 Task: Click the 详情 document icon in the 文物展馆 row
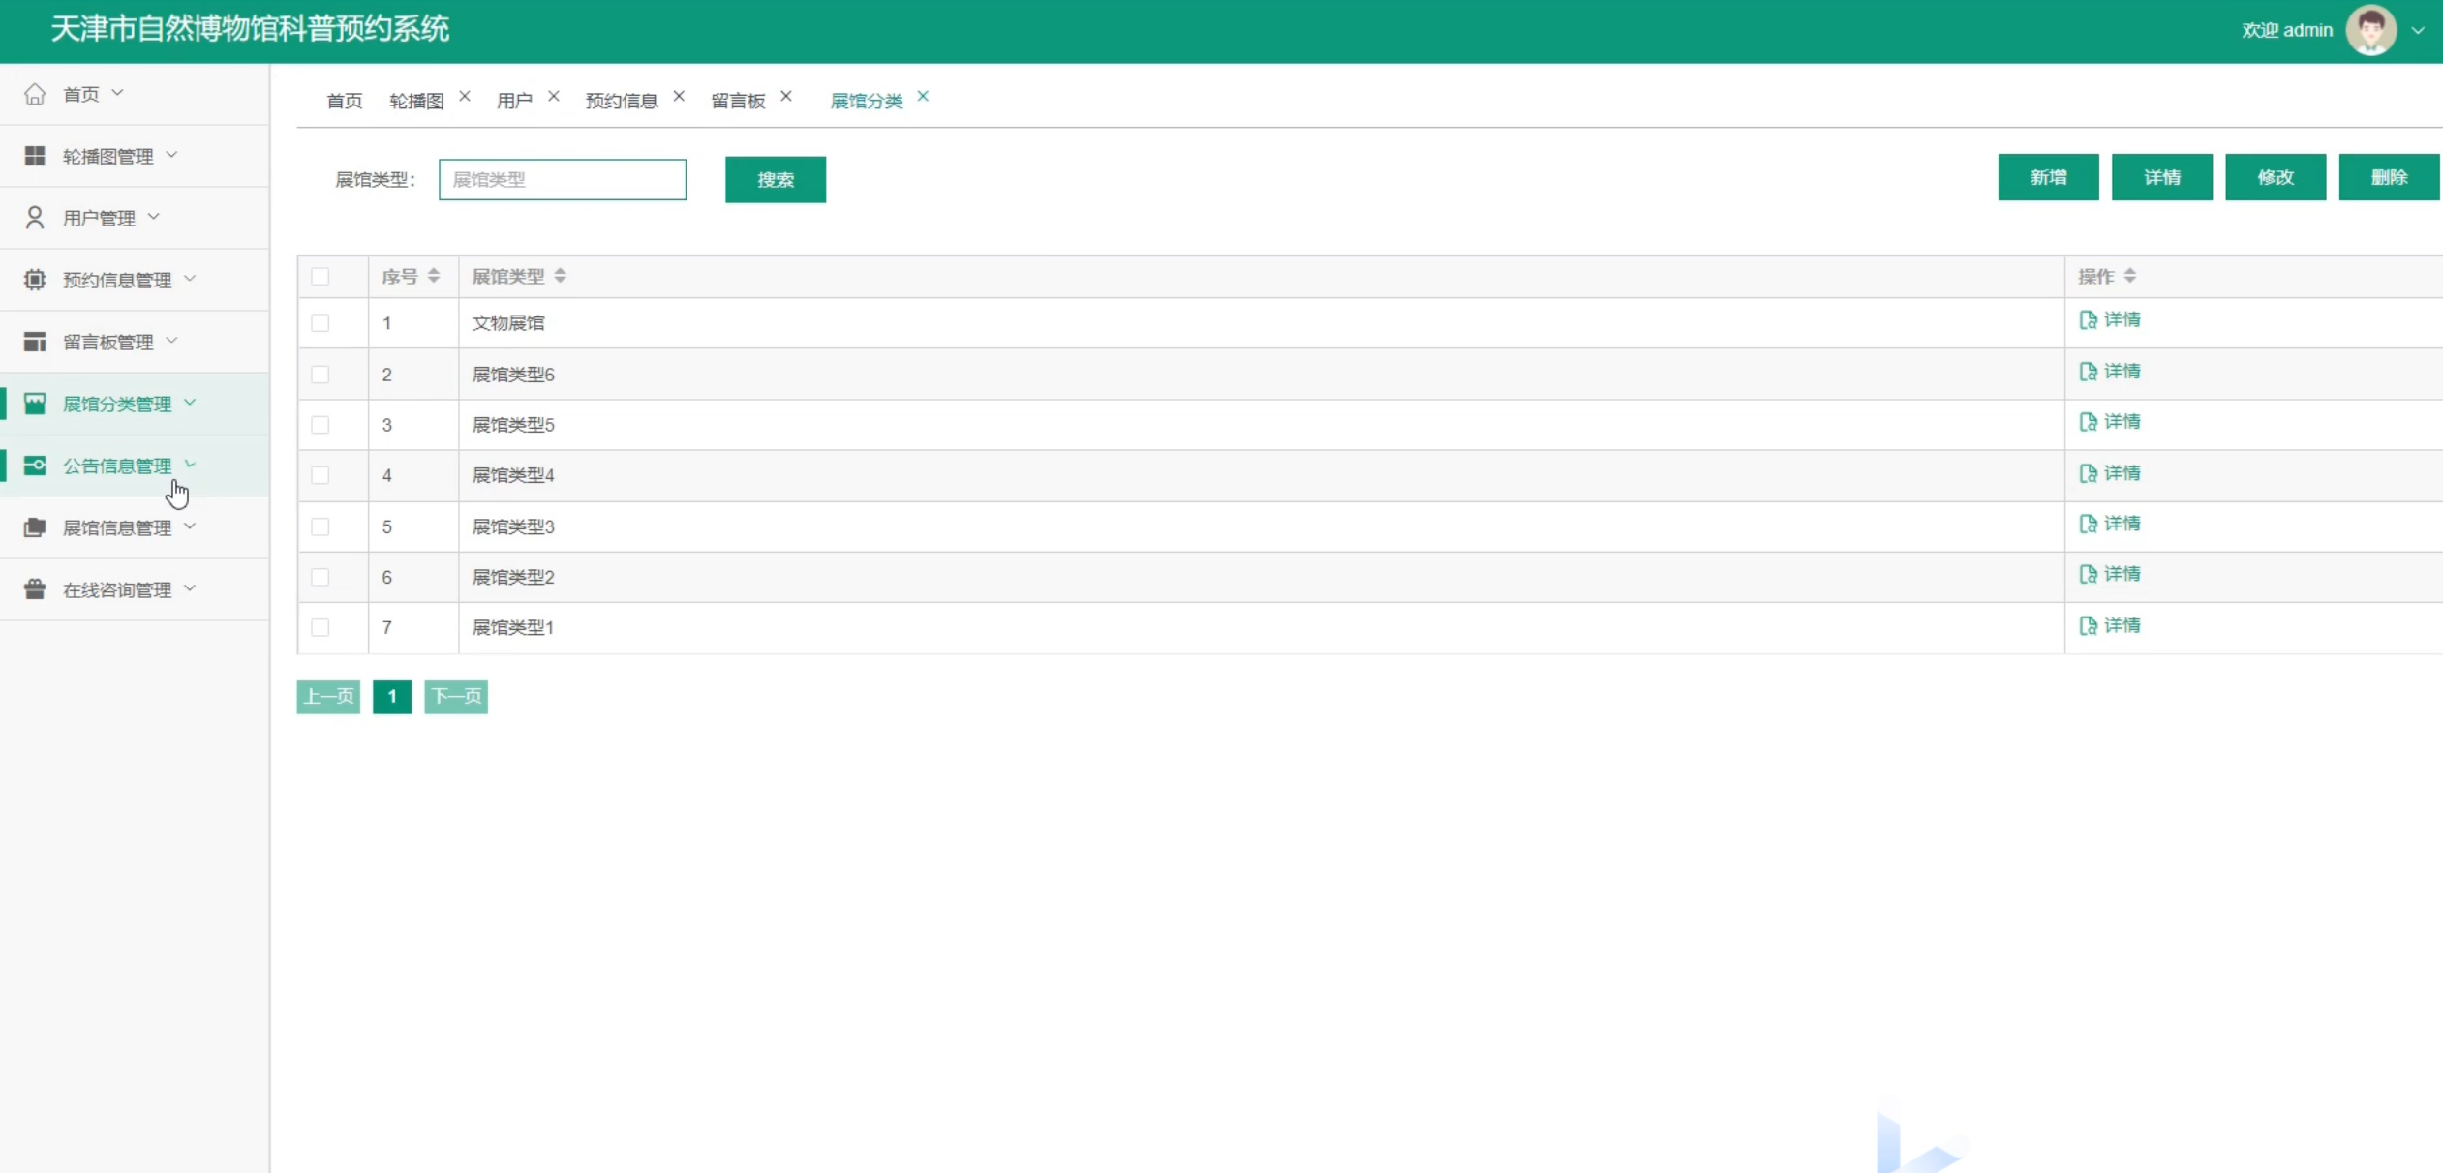2088,320
